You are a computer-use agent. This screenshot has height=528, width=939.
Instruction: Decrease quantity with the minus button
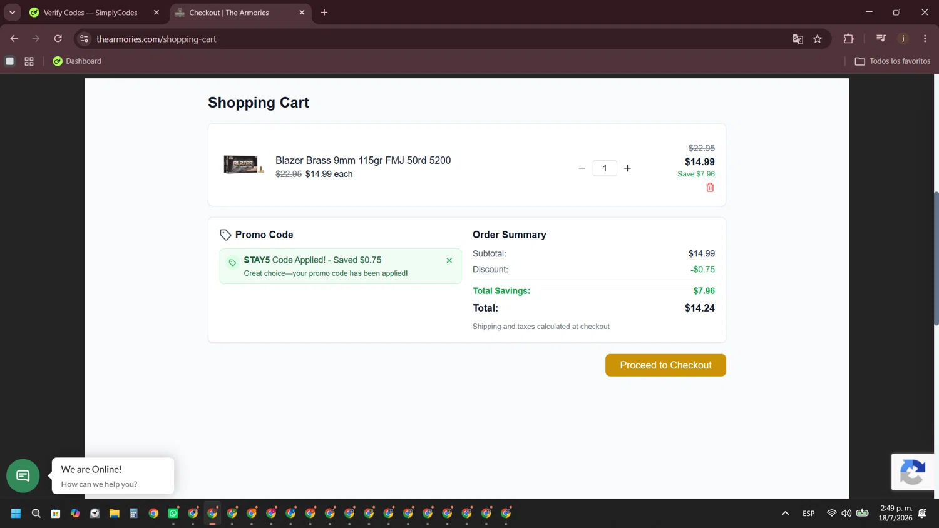click(582, 168)
